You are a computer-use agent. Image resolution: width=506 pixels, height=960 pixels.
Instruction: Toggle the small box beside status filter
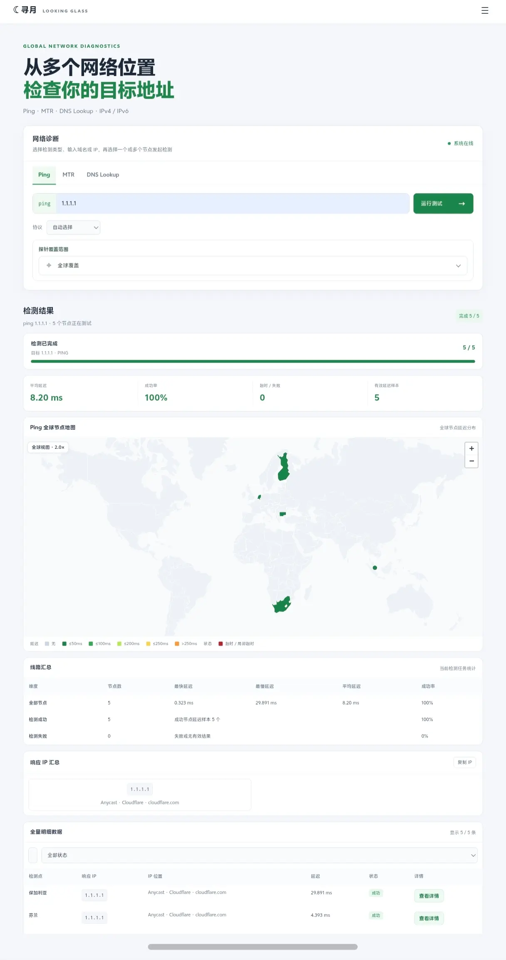tap(33, 855)
